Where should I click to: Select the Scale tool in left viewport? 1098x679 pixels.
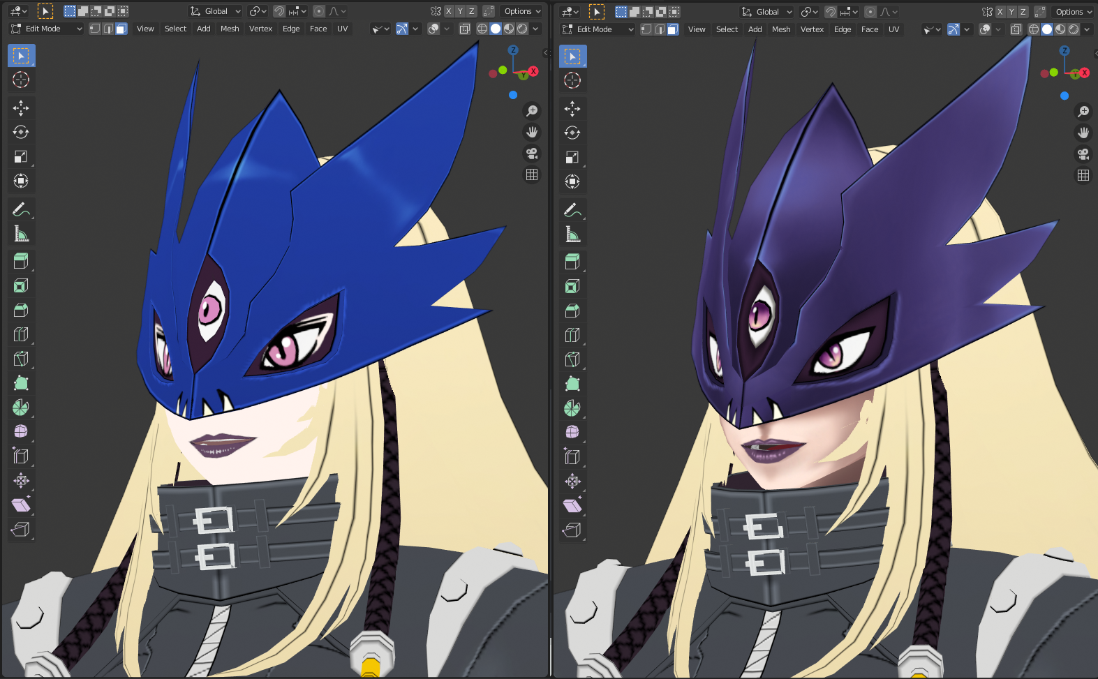pyautogui.click(x=21, y=156)
